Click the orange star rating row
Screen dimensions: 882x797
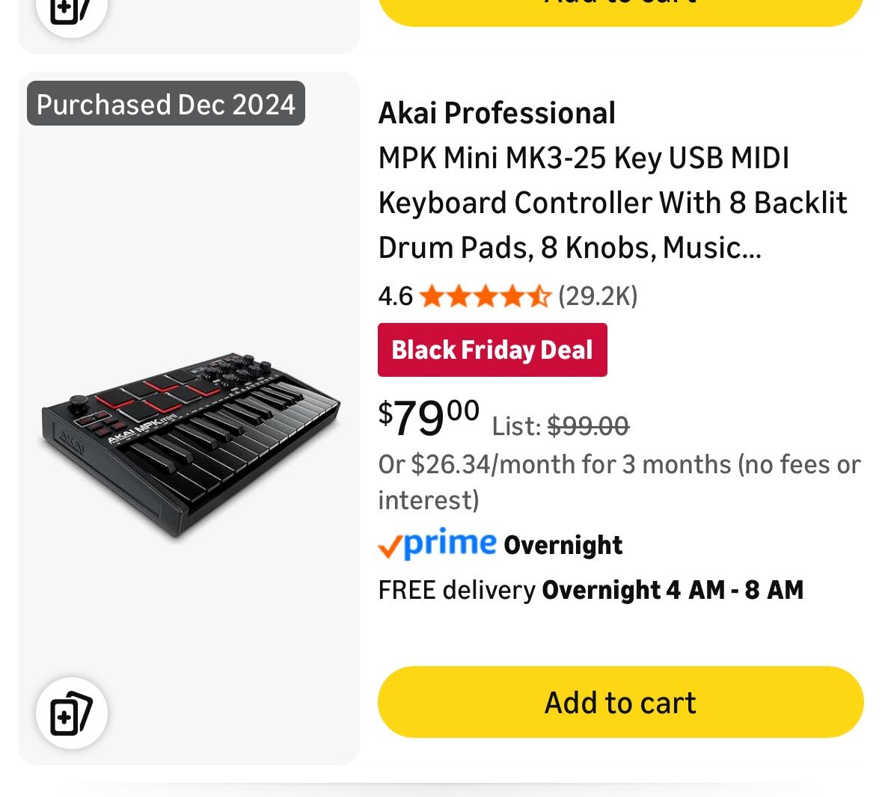pos(485,296)
